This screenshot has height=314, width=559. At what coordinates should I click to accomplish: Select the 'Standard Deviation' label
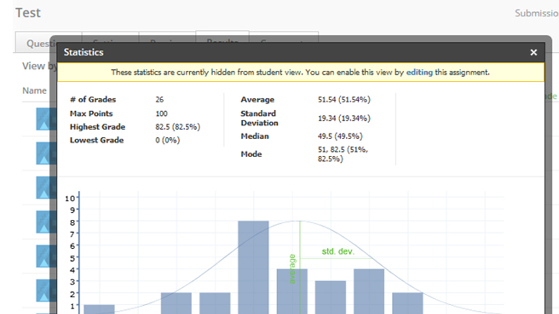(x=259, y=118)
